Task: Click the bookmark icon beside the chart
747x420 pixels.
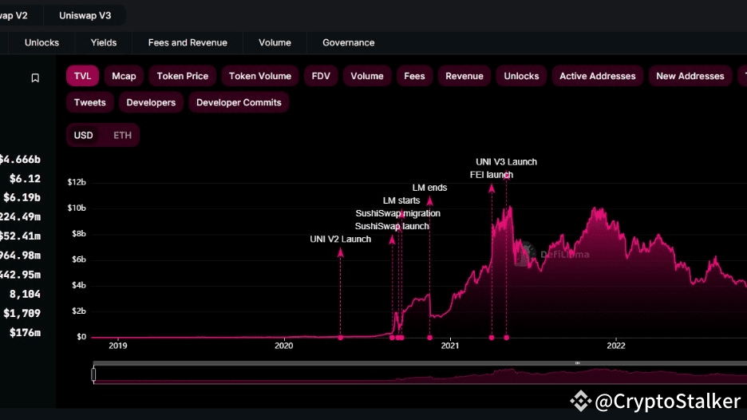Action: pyautogui.click(x=35, y=77)
